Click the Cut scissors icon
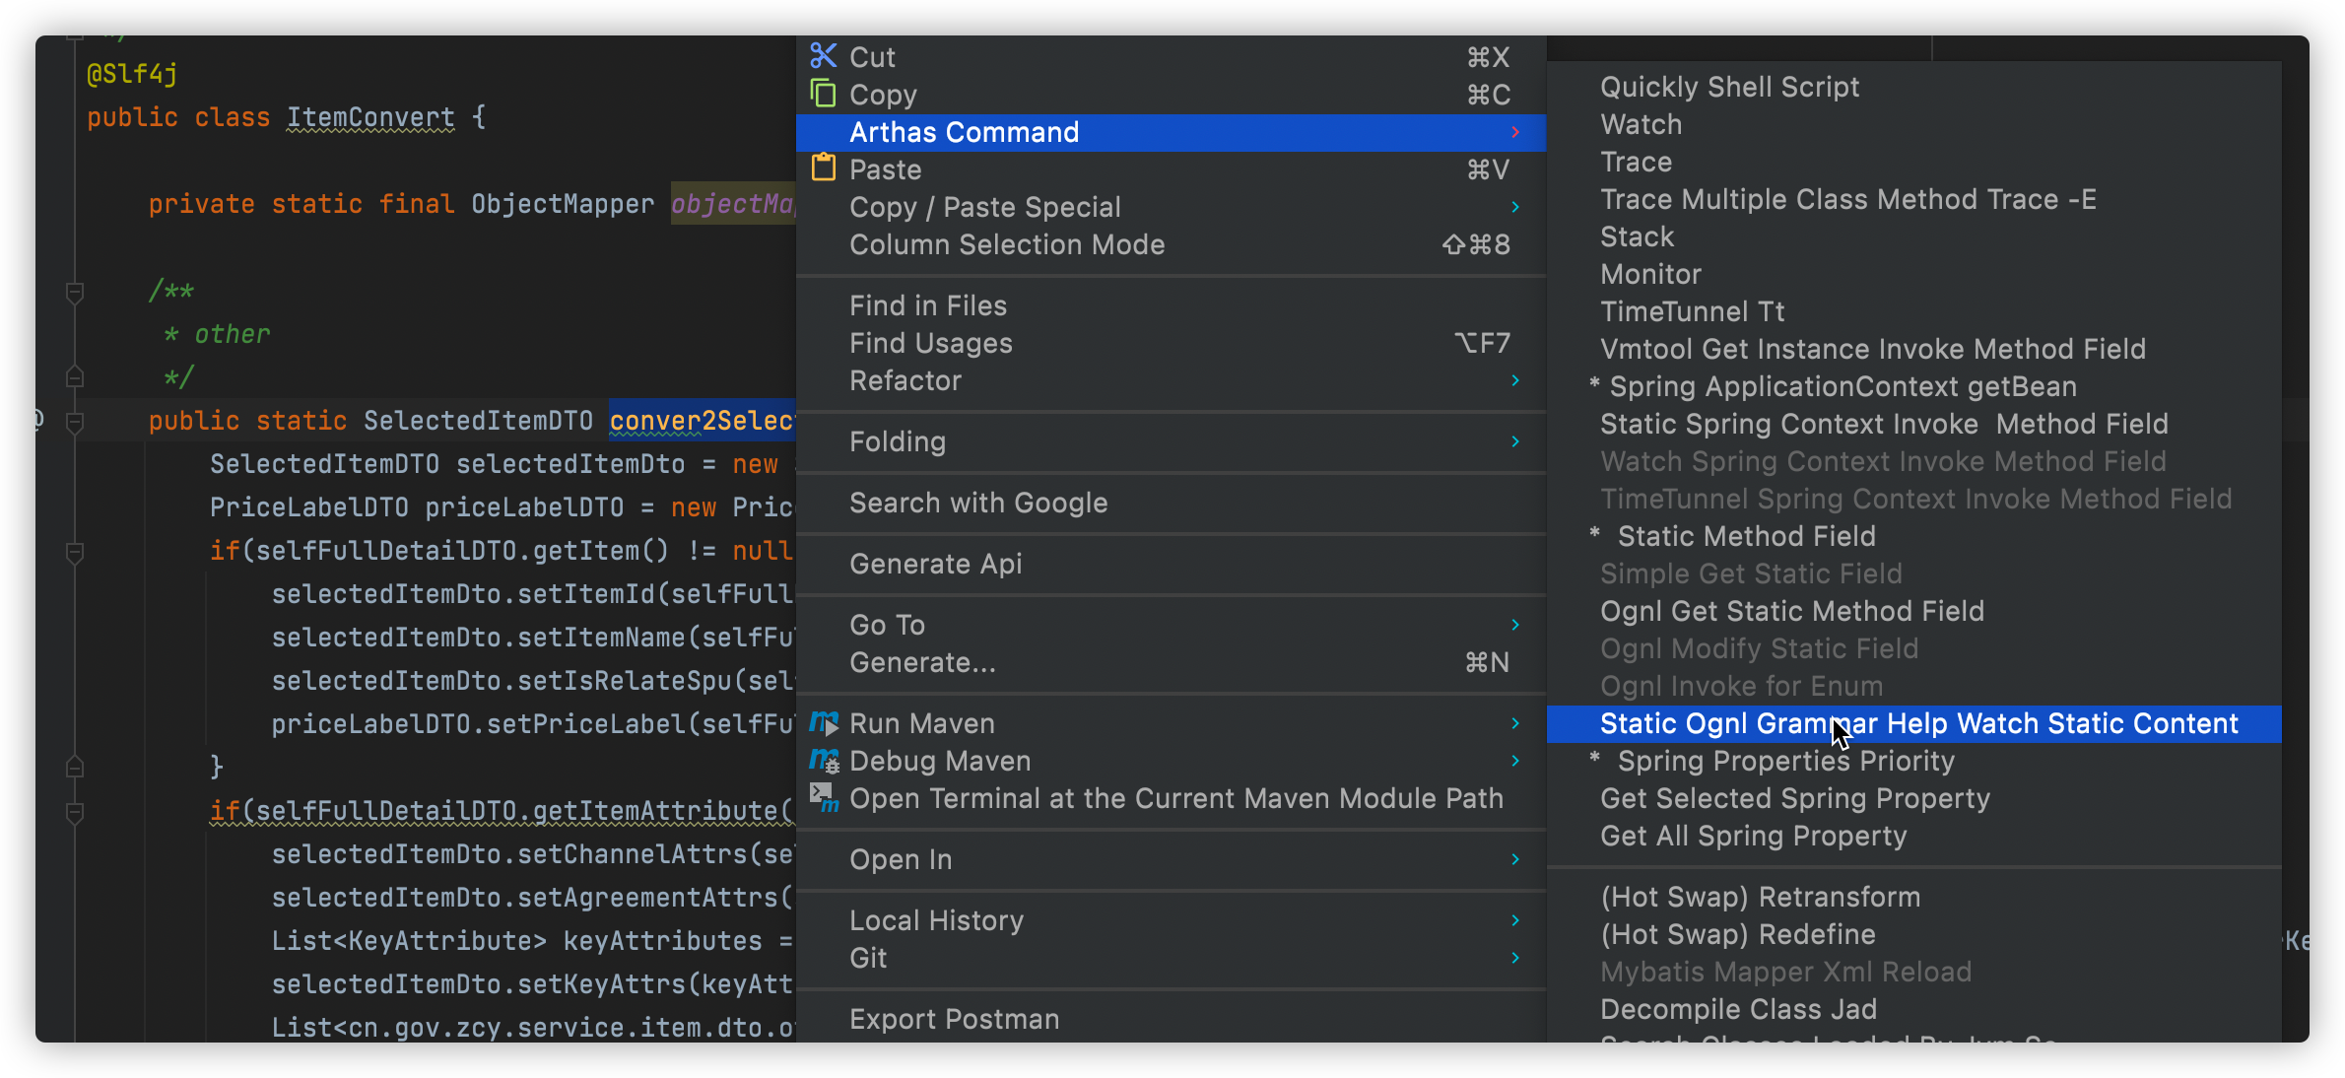The width and height of the screenshot is (2345, 1078). click(824, 56)
